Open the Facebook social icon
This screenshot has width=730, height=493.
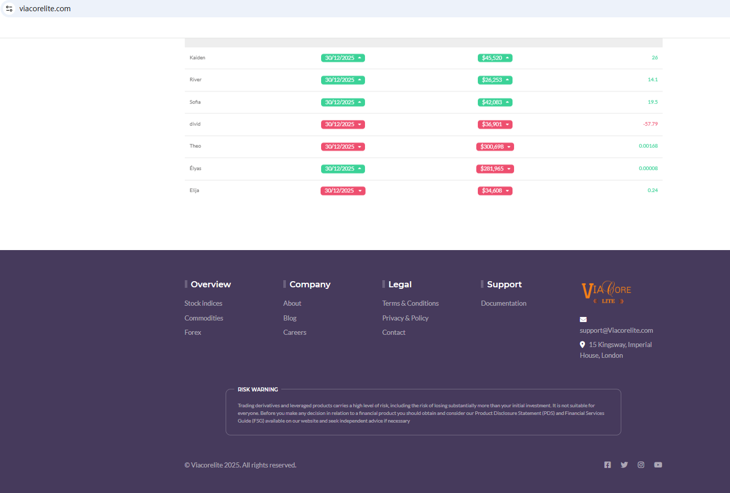tap(607, 465)
